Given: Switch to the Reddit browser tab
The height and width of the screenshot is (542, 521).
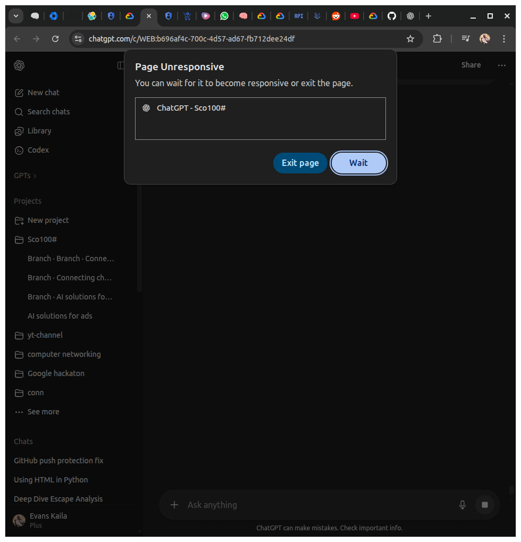Looking at the screenshot, I should (x=336, y=16).
